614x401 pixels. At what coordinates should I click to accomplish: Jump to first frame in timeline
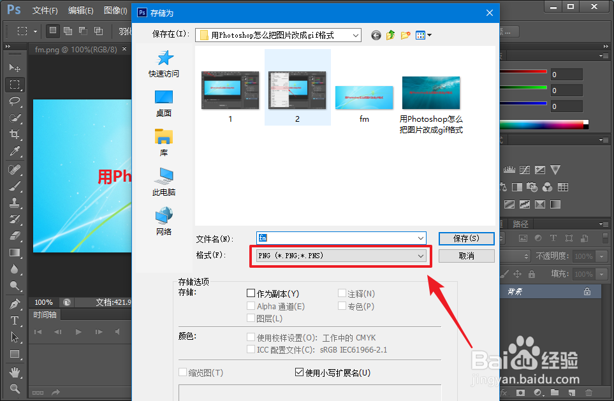point(38,332)
